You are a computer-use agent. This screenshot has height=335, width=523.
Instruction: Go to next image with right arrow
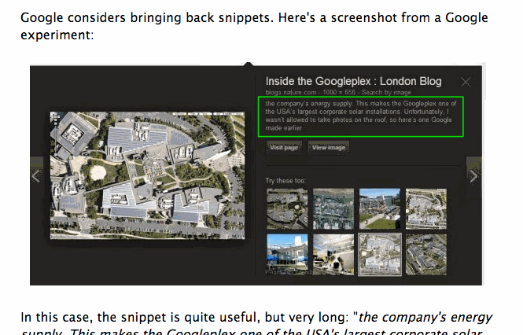[x=473, y=175]
